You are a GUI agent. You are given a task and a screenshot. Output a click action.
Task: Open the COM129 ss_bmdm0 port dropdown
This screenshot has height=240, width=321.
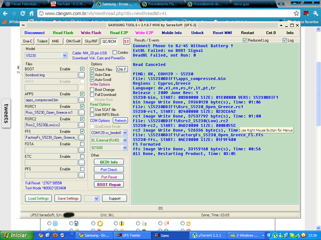(x=125, y=133)
